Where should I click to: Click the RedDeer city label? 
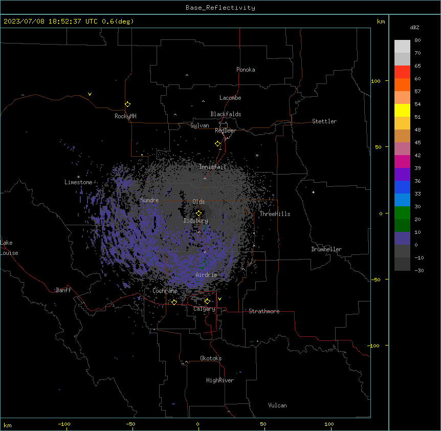tap(225, 131)
